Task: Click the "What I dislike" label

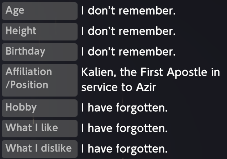Action: (x=39, y=148)
